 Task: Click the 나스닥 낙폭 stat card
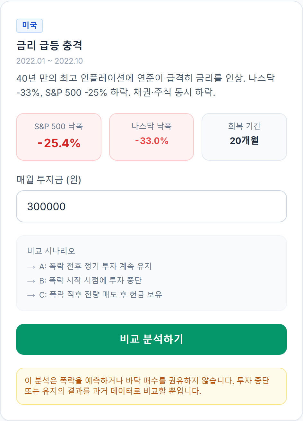click(x=151, y=137)
